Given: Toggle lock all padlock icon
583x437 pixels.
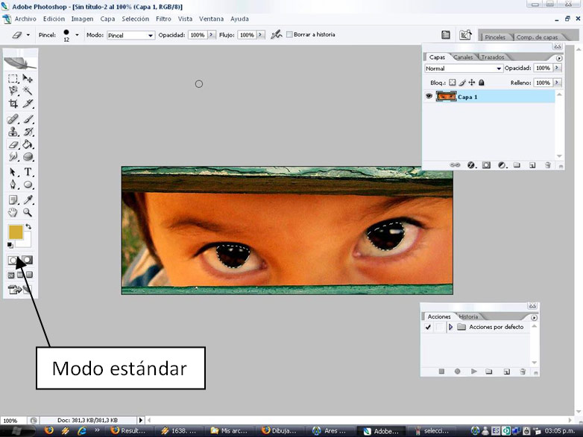Looking at the screenshot, I should coord(482,83).
